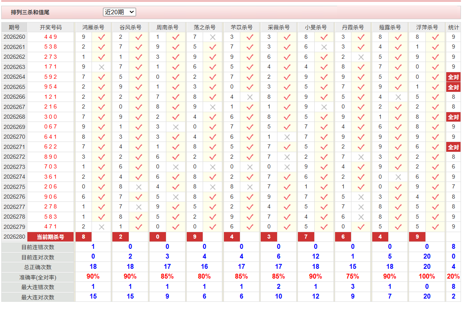Viewport: 463px width, 310px height.
Task: Click the 统计 column header
Action: (x=453, y=27)
